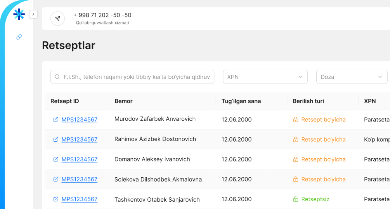Open the XPN filter dropdown
Image resolution: width=390 pixels, height=209 pixels.
point(265,77)
